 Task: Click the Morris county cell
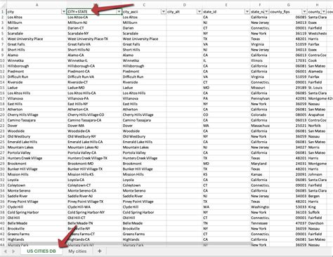pyautogui.click(x=317, y=147)
